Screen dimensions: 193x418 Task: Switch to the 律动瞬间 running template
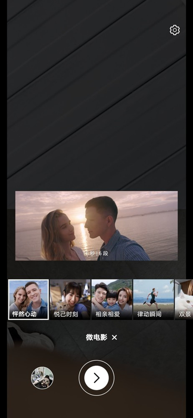point(153,300)
